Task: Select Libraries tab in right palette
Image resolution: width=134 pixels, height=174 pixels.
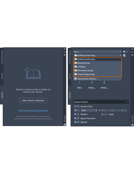Action: pos(70,95)
